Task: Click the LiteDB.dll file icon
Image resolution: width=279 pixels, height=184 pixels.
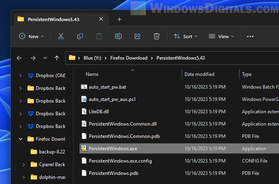Action: (x=84, y=111)
